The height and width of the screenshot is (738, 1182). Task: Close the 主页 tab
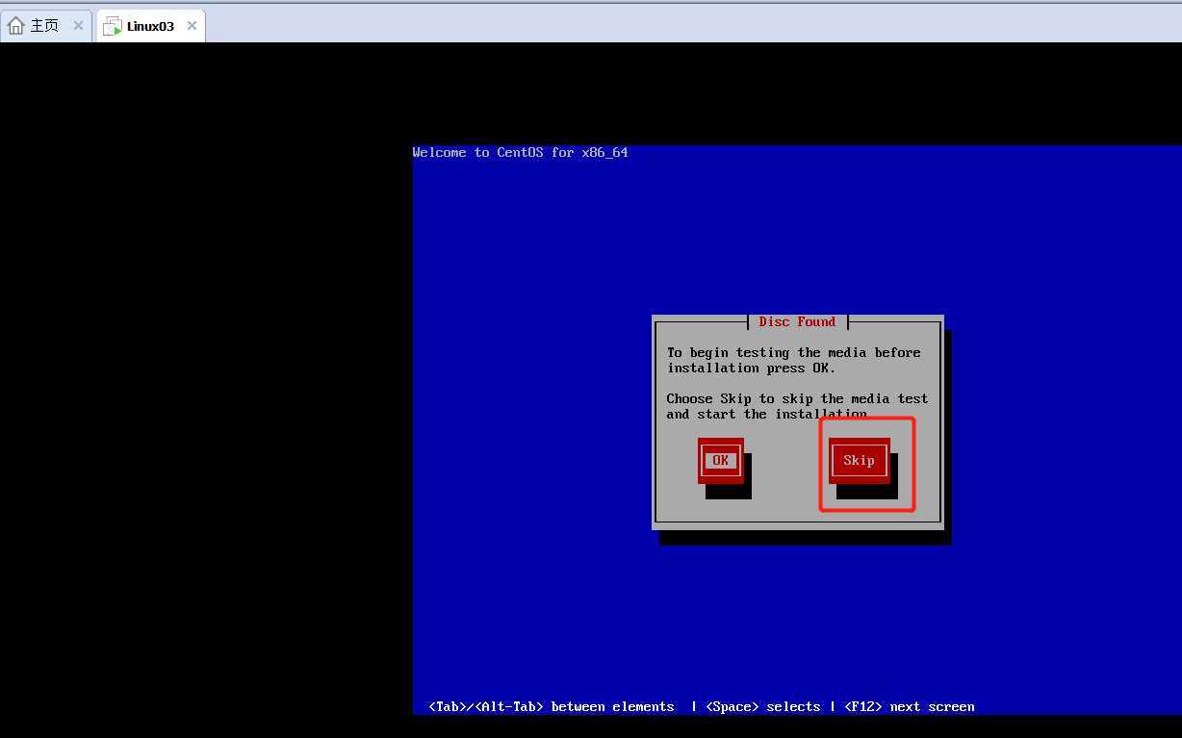click(79, 26)
